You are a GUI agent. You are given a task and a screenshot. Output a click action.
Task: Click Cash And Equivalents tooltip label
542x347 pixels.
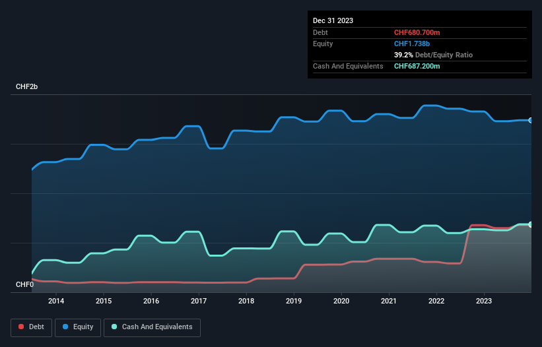[x=348, y=66]
